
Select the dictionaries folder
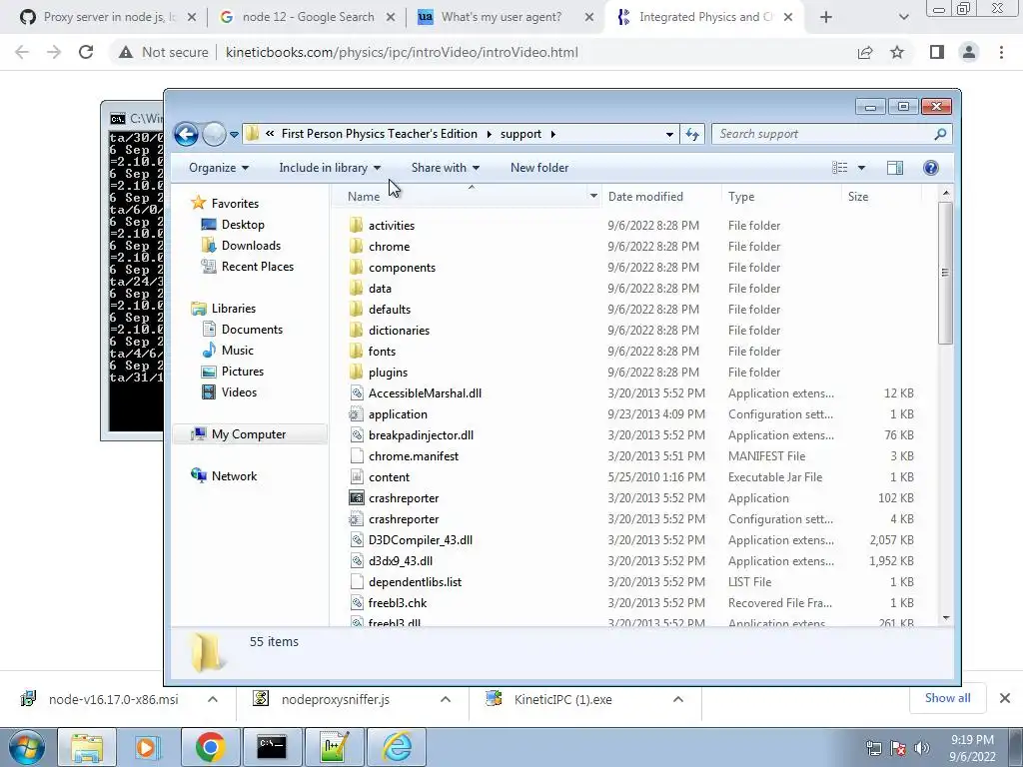point(399,330)
